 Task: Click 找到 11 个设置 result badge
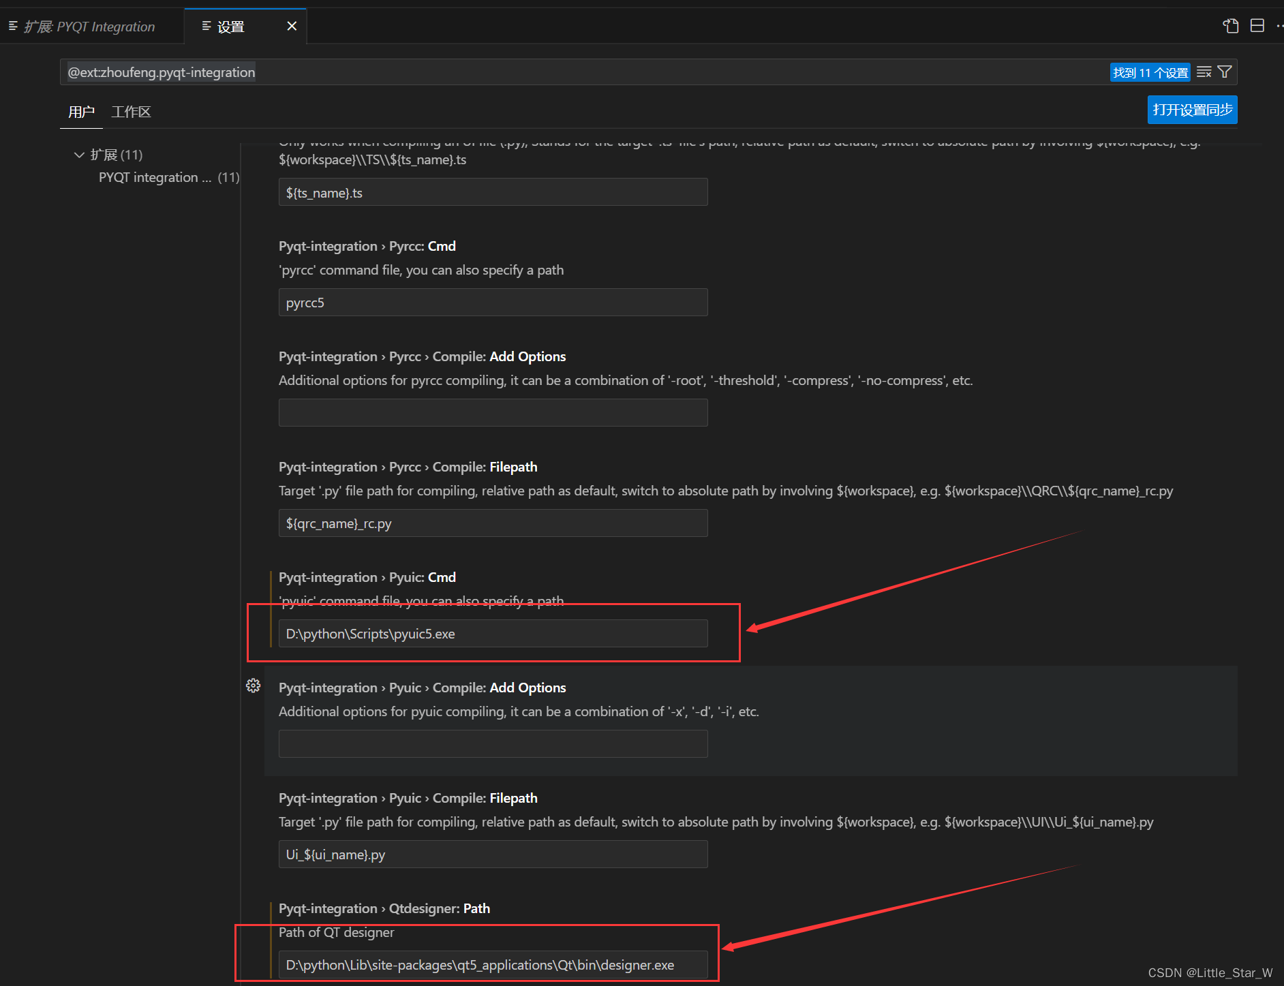[1150, 72]
